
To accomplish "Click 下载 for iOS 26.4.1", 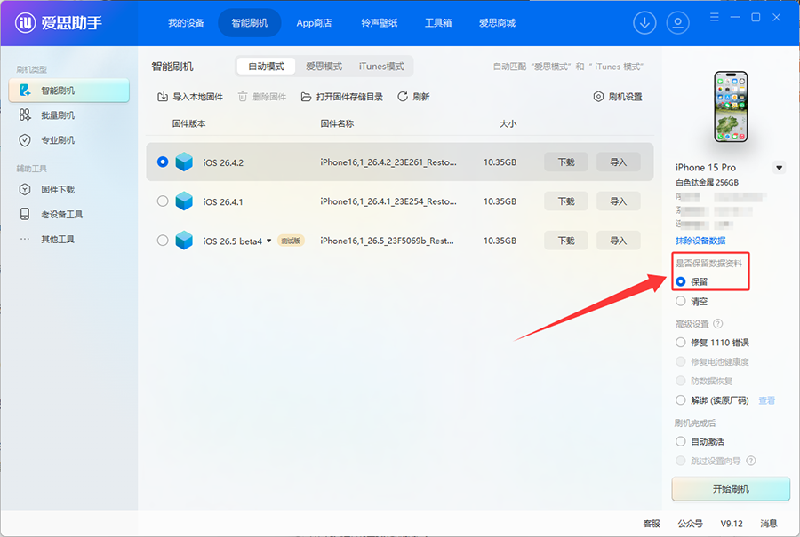I will (566, 201).
